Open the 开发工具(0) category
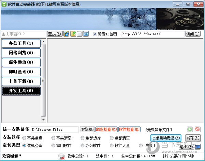Viewport: 205px width, 161px height. [x=21, y=91]
